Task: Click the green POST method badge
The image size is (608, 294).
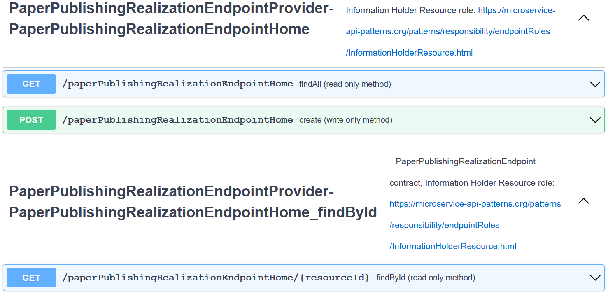Action: coord(31,120)
